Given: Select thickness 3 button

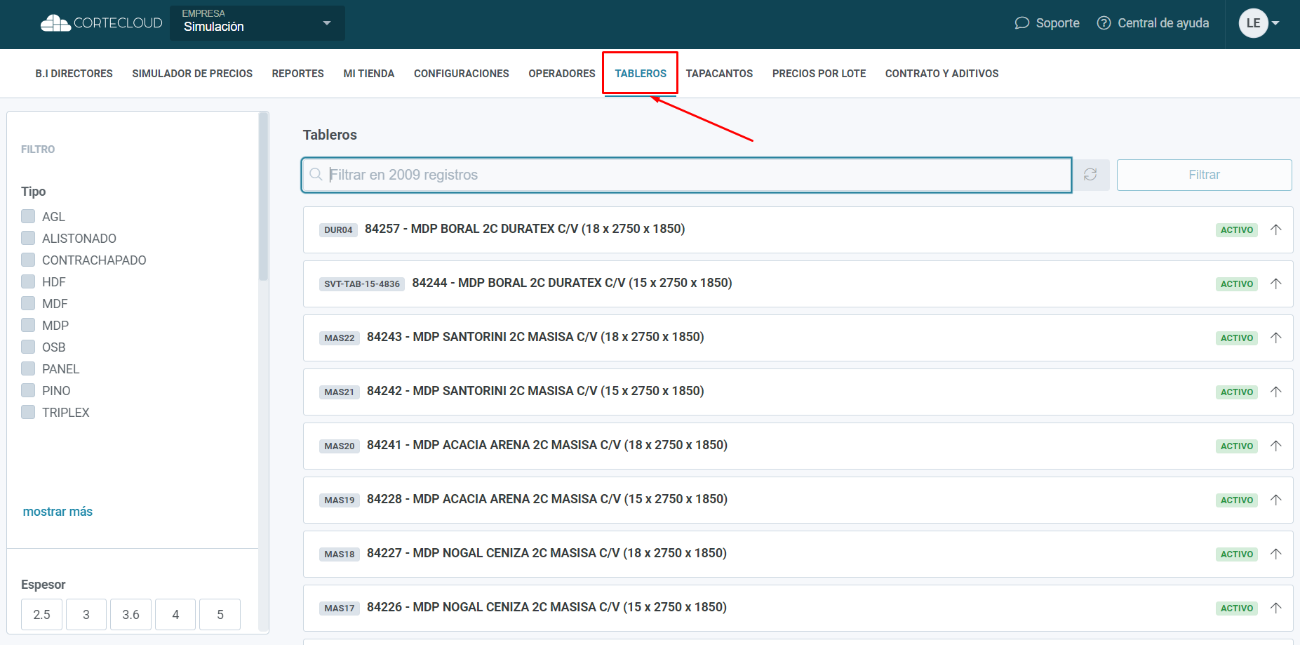Looking at the screenshot, I should (x=86, y=615).
